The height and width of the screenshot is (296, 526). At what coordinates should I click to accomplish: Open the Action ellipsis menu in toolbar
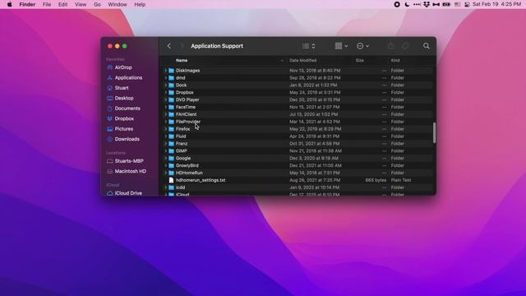coord(362,46)
